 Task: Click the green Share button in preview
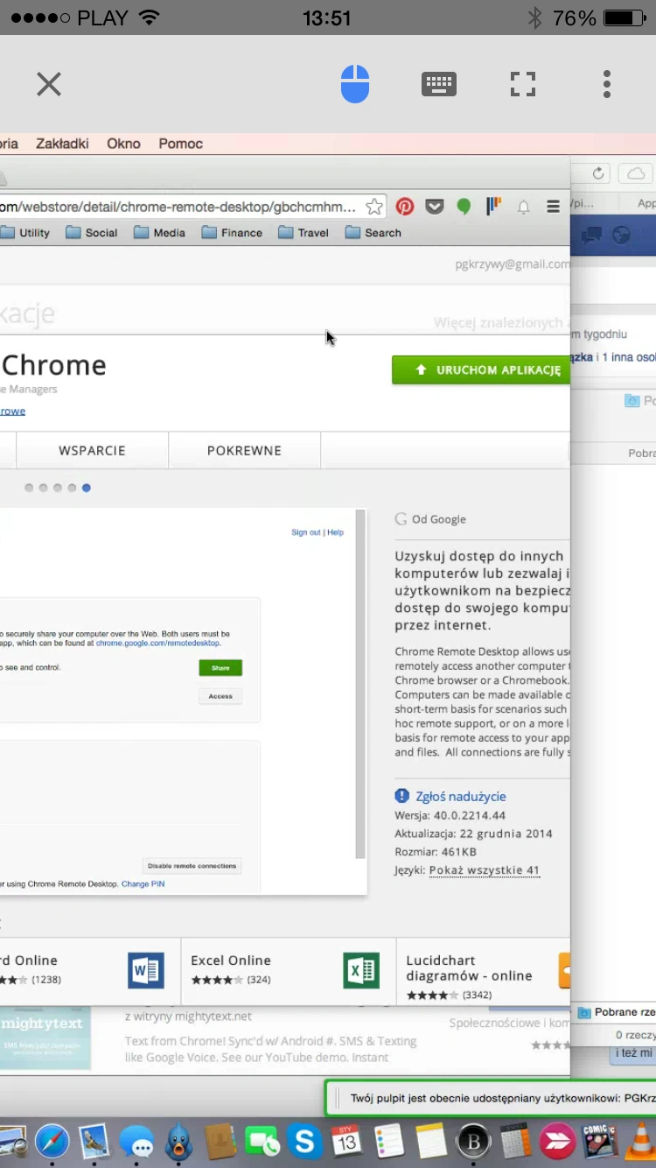[220, 668]
